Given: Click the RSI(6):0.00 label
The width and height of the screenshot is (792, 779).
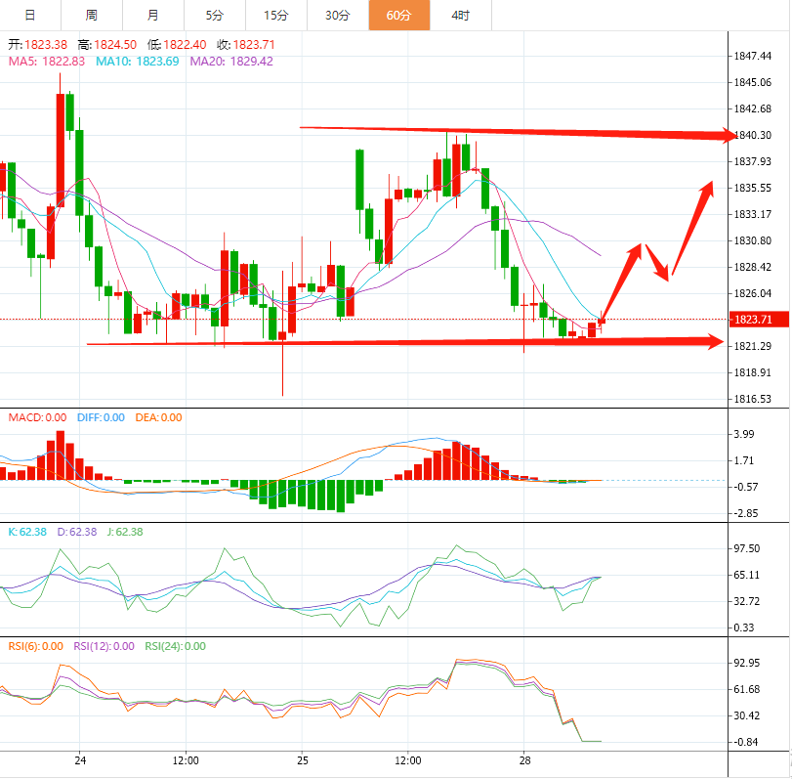Looking at the screenshot, I should (36, 646).
